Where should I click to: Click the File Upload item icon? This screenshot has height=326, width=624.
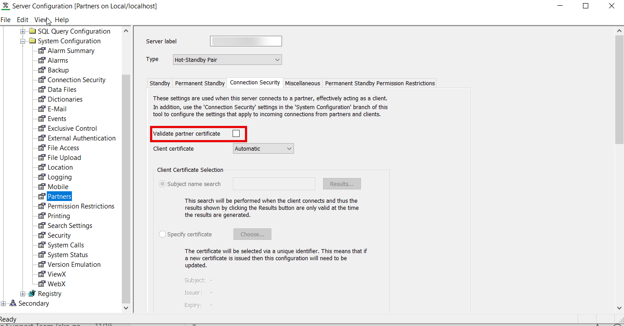42,158
